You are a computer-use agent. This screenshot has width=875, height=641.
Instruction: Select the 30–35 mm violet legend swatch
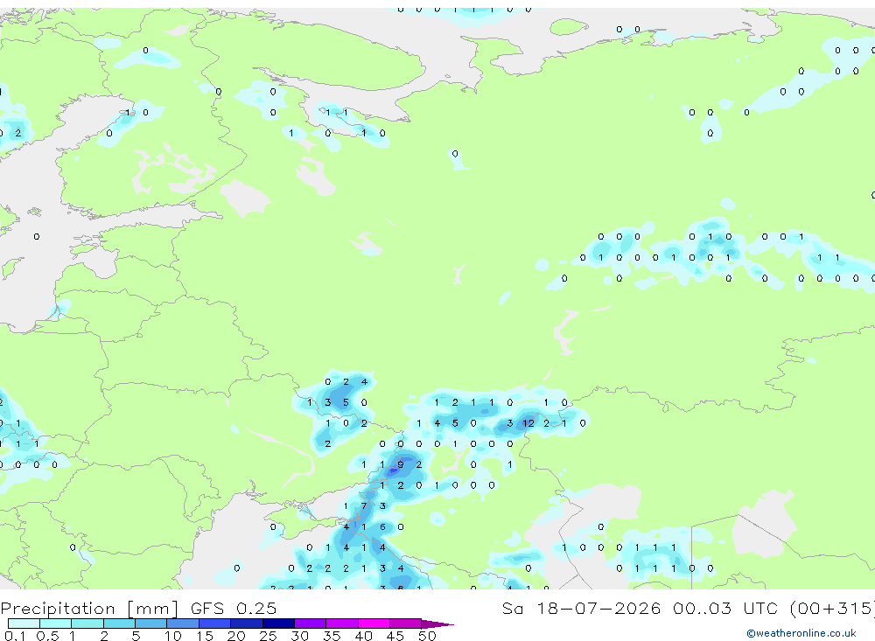coord(311,624)
